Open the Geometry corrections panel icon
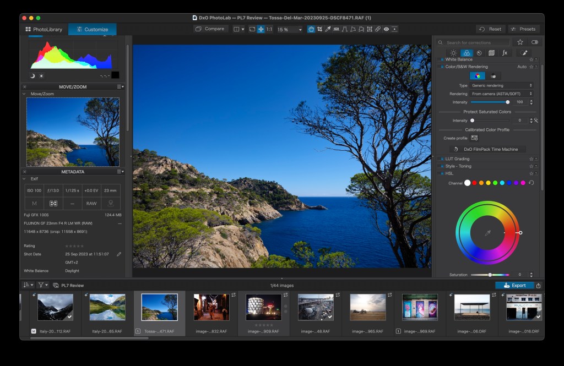 [x=491, y=53]
